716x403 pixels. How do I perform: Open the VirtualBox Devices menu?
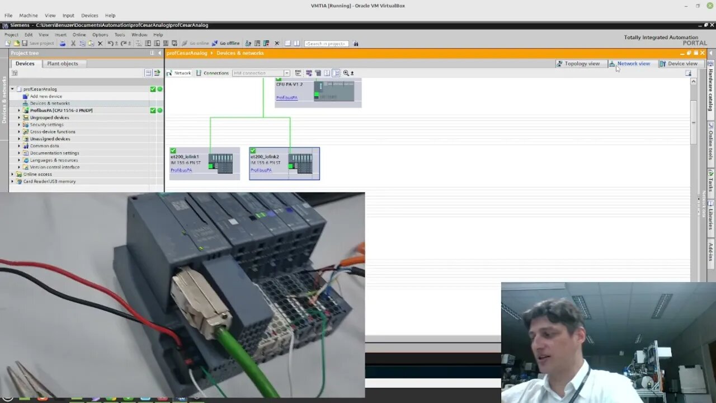[x=89, y=15]
